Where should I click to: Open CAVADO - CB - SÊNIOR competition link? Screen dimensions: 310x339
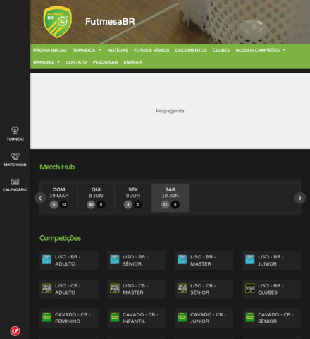pyautogui.click(x=271, y=318)
